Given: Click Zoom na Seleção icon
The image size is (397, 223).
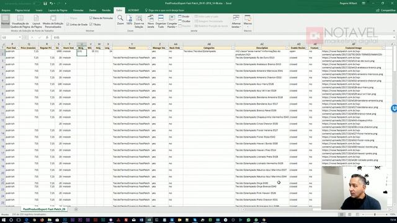Looking at the screenshot, I should tap(139, 22).
